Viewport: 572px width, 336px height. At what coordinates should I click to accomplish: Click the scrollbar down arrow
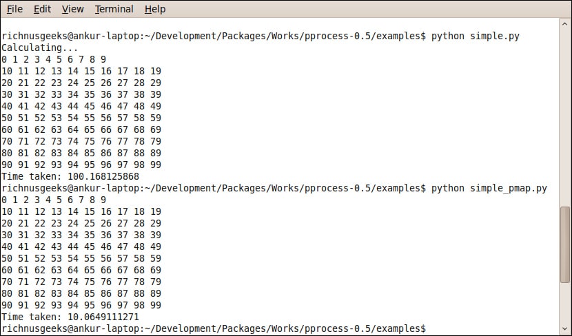click(x=565, y=328)
